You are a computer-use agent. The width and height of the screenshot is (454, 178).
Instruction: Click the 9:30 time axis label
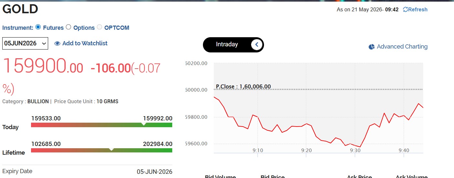(x=355, y=150)
